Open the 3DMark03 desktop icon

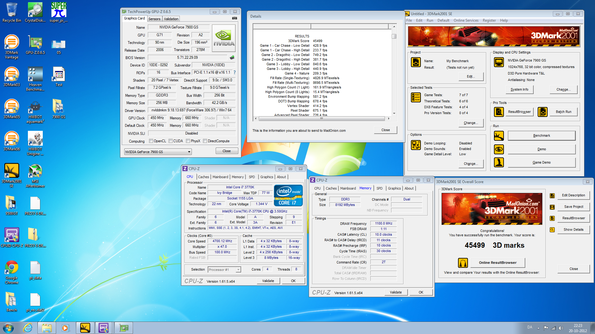[11, 77]
